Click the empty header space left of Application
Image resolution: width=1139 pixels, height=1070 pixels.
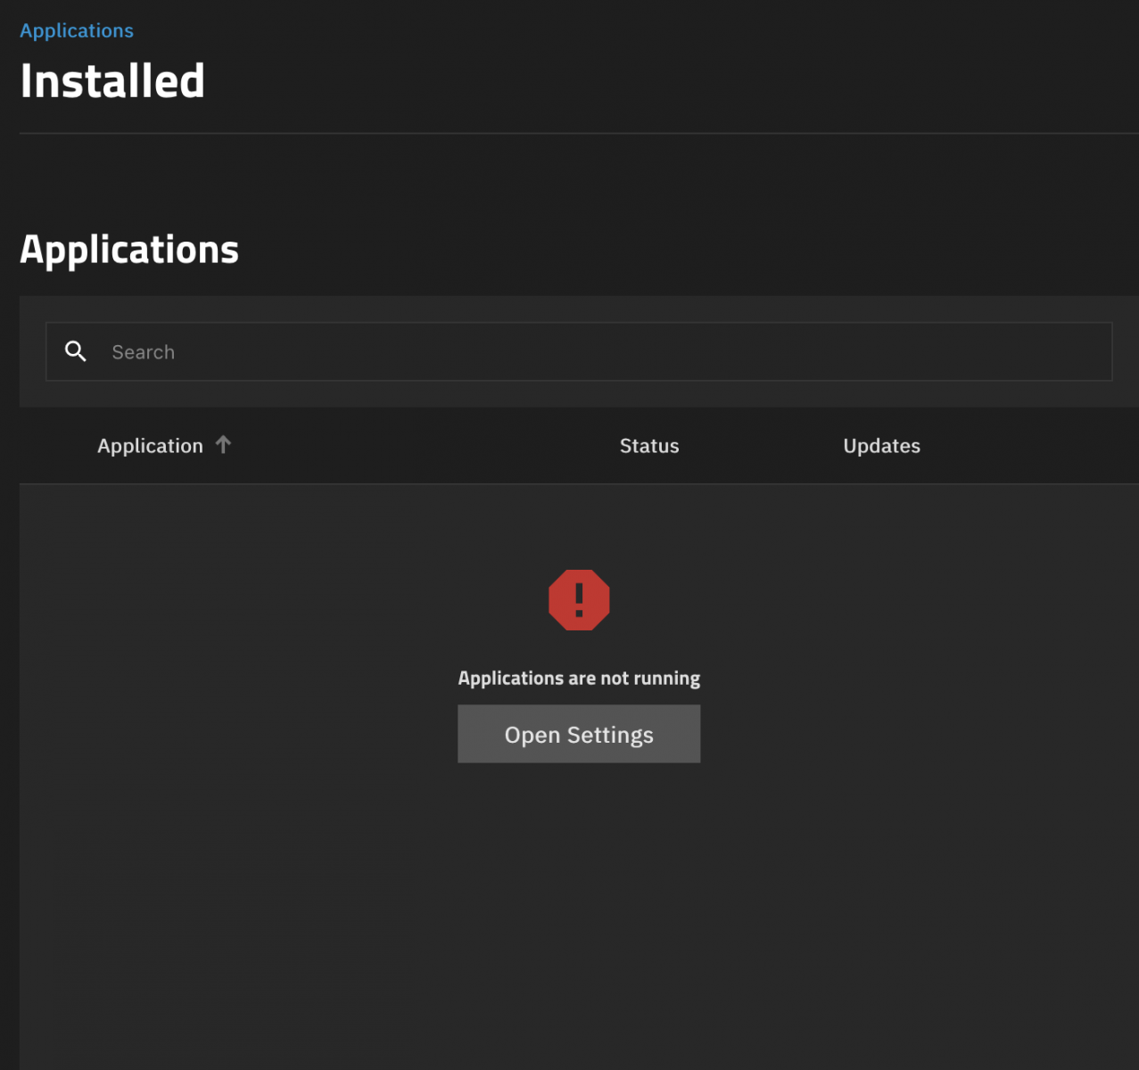click(55, 446)
